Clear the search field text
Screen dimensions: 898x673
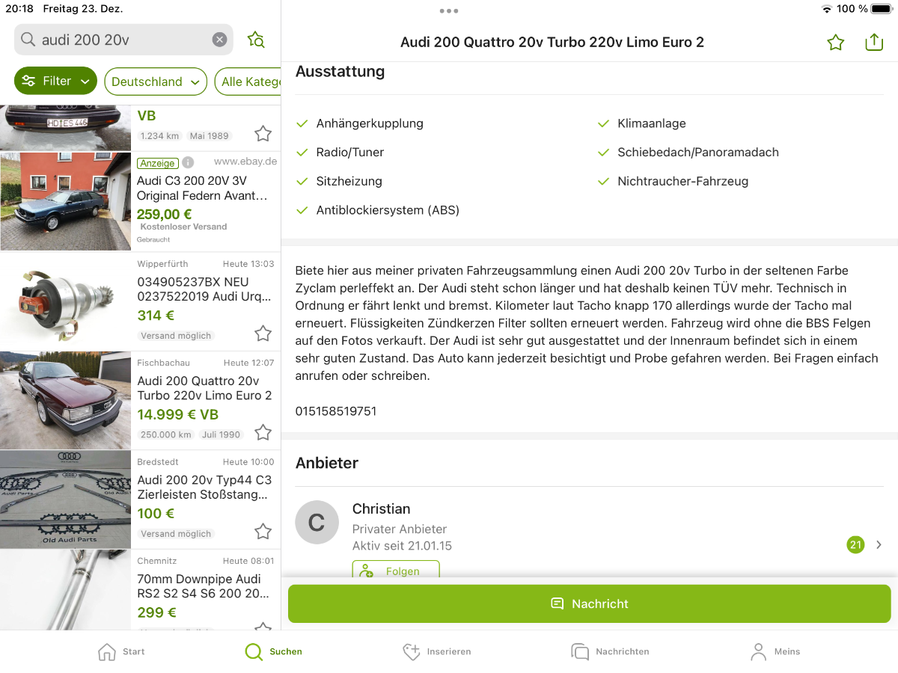[x=219, y=40]
